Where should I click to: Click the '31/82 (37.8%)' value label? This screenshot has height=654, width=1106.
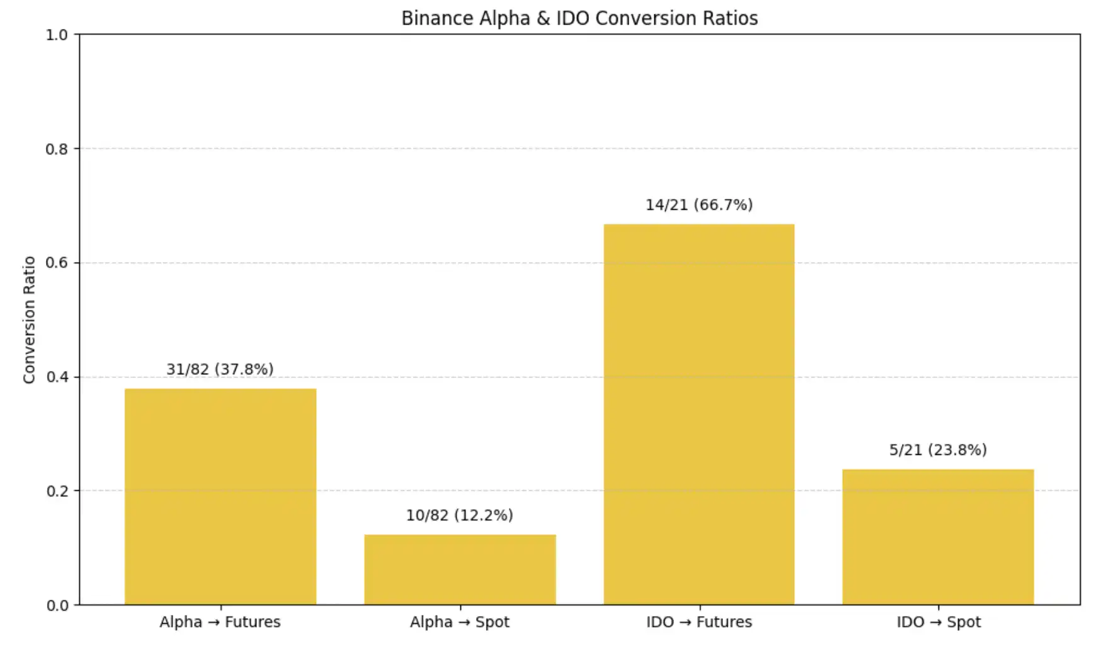click(220, 369)
